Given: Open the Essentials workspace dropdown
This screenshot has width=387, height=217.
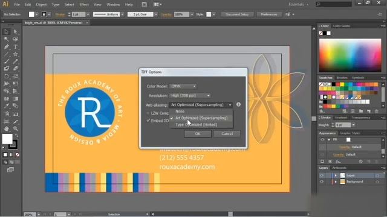Looking at the screenshot, I should 299,4.
